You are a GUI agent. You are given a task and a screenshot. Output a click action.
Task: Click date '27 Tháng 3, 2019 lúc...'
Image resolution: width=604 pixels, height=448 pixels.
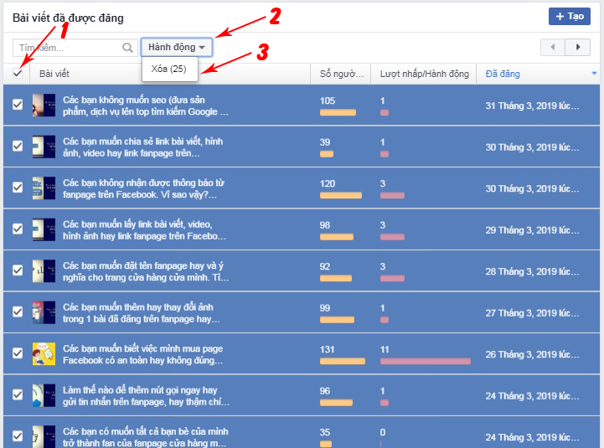(532, 313)
